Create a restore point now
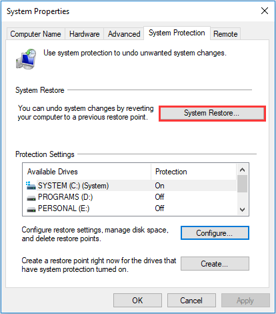 point(215,264)
